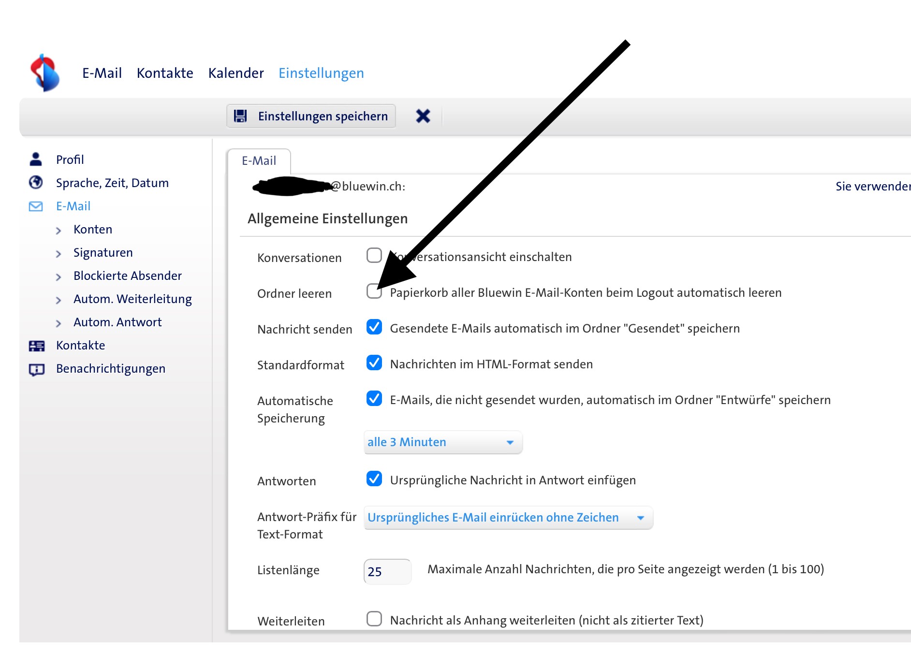Click the Benachrichtigungen info bubble icon
Screen dimensions: 911x653
point(36,369)
